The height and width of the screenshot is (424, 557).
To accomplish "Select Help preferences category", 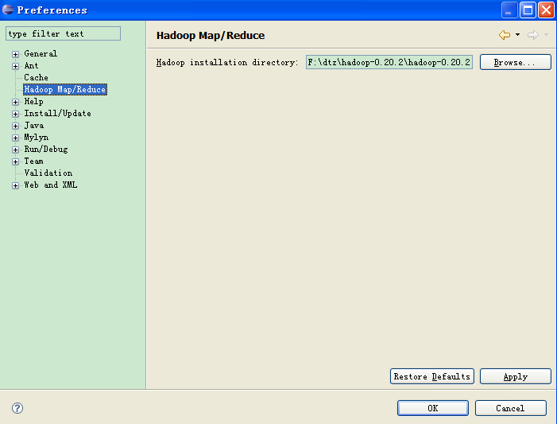I will [x=33, y=101].
